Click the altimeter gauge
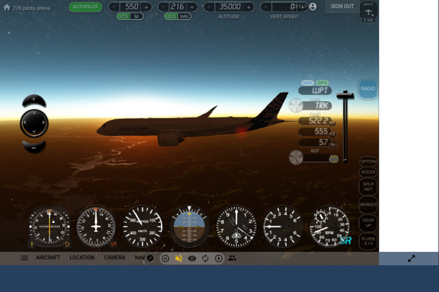The height and width of the screenshot is (292, 439). coord(236,226)
